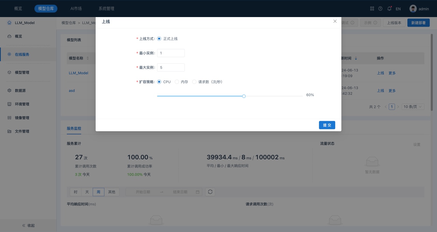
Task: Click the LLM_Model home icon in sidebar
Action: click(x=9, y=23)
